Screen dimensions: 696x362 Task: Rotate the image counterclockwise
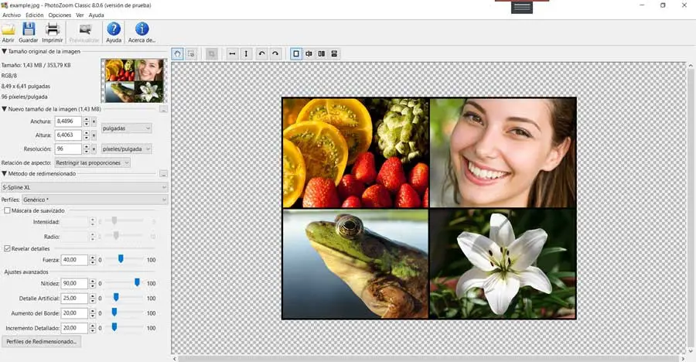(261, 53)
